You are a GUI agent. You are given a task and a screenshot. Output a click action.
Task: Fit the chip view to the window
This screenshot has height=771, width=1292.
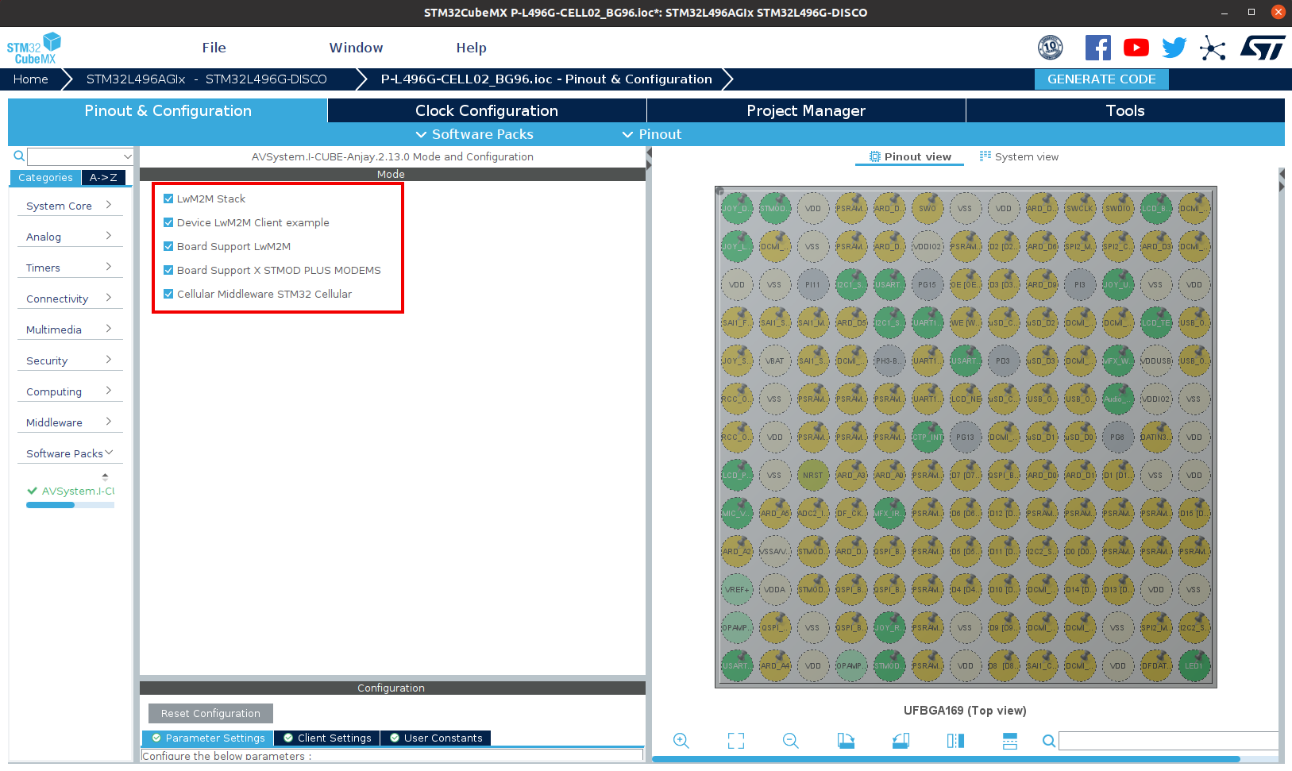736,741
